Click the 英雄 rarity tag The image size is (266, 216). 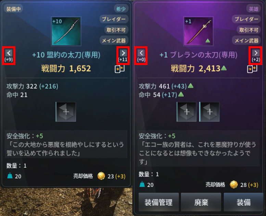pyautogui.click(x=253, y=9)
